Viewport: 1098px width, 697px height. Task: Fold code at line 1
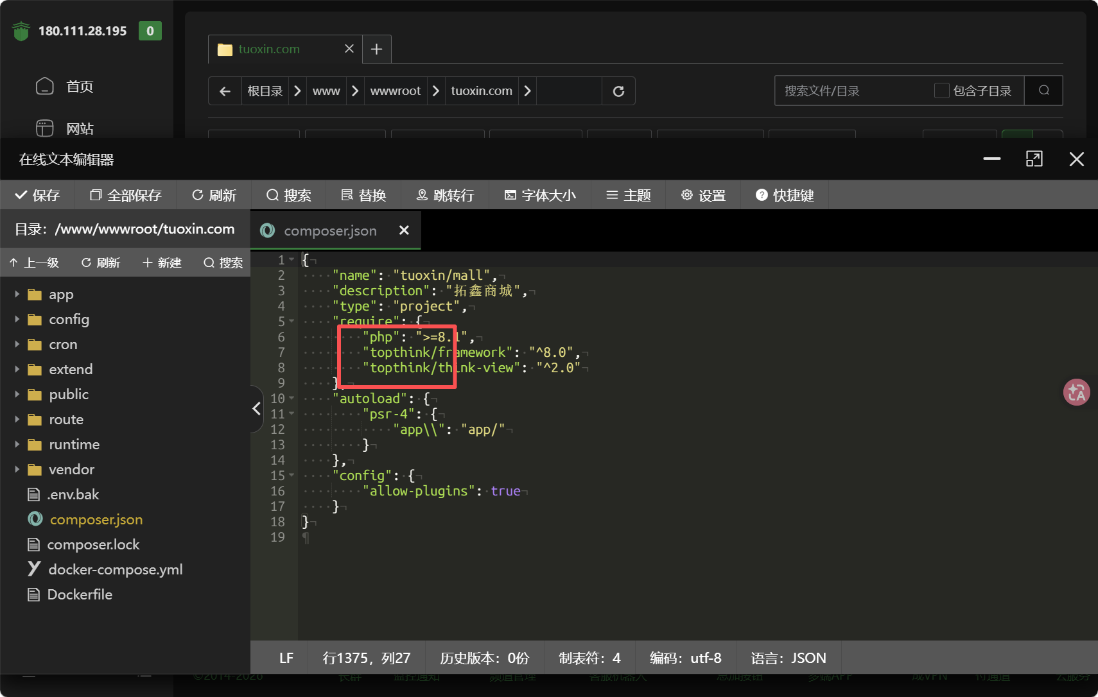(292, 259)
